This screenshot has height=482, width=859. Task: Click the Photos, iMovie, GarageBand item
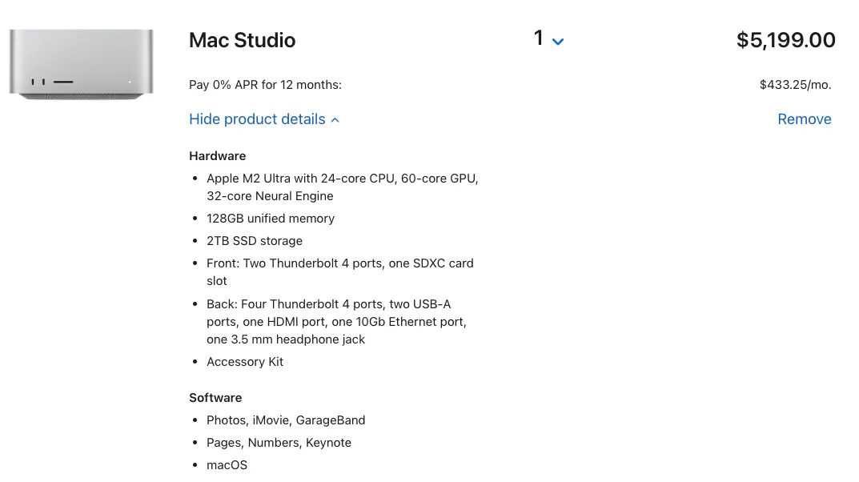pyautogui.click(x=286, y=420)
